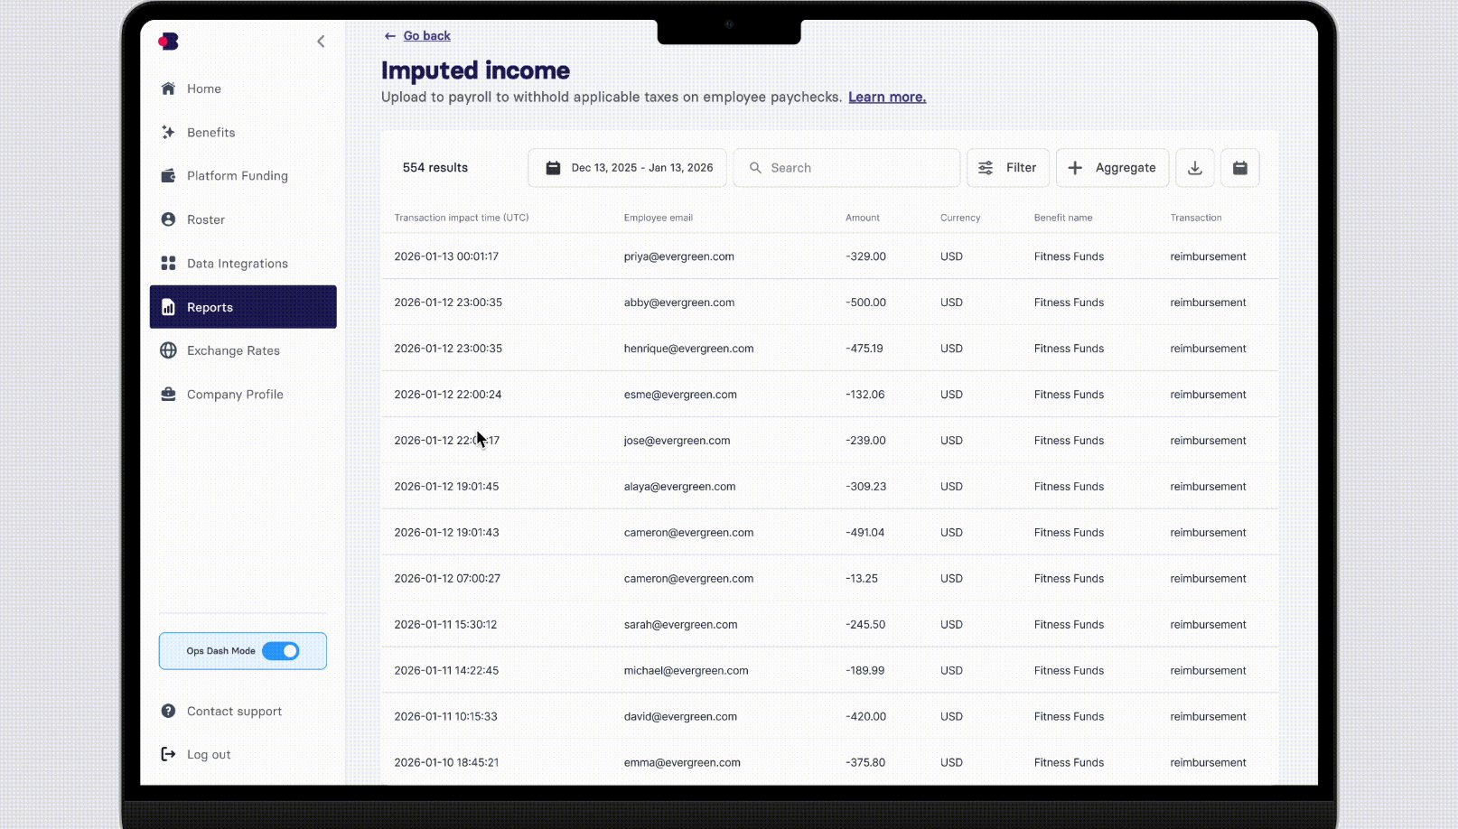
Task: Click the Contact support question icon
Action: coord(168,712)
